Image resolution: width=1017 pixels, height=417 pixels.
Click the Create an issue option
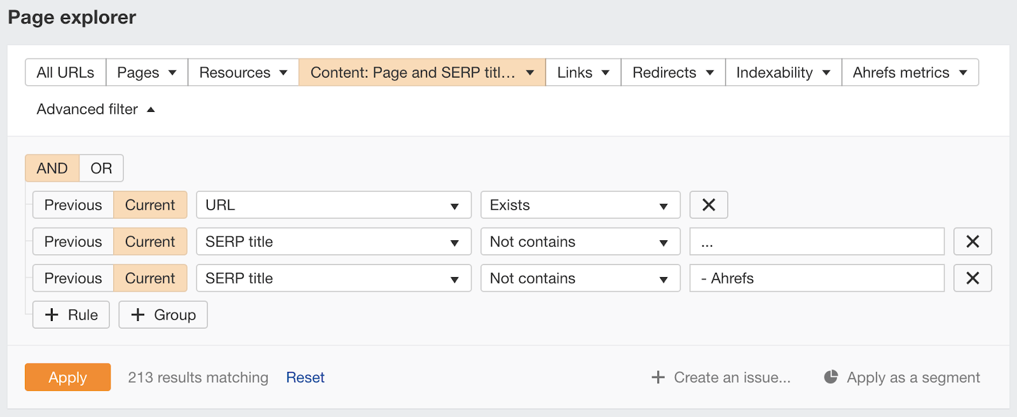point(721,378)
